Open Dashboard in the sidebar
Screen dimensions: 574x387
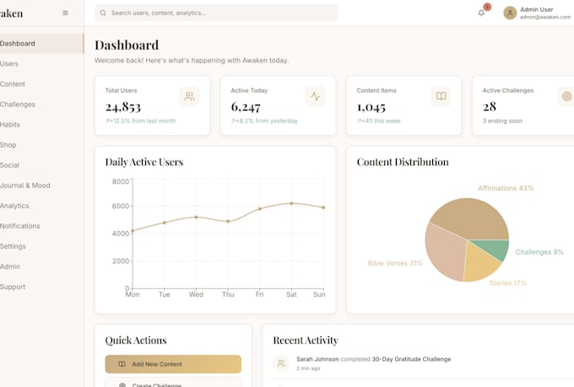[x=41, y=44]
